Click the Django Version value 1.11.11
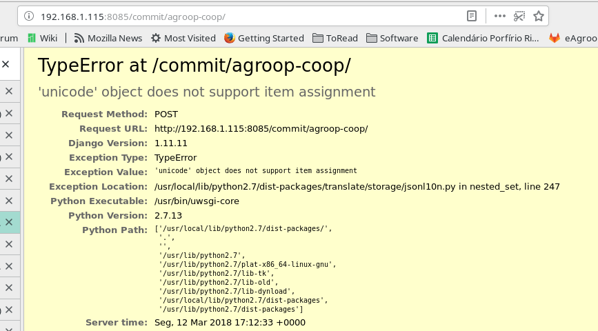This screenshot has width=598, height=331. coord(171,143)
